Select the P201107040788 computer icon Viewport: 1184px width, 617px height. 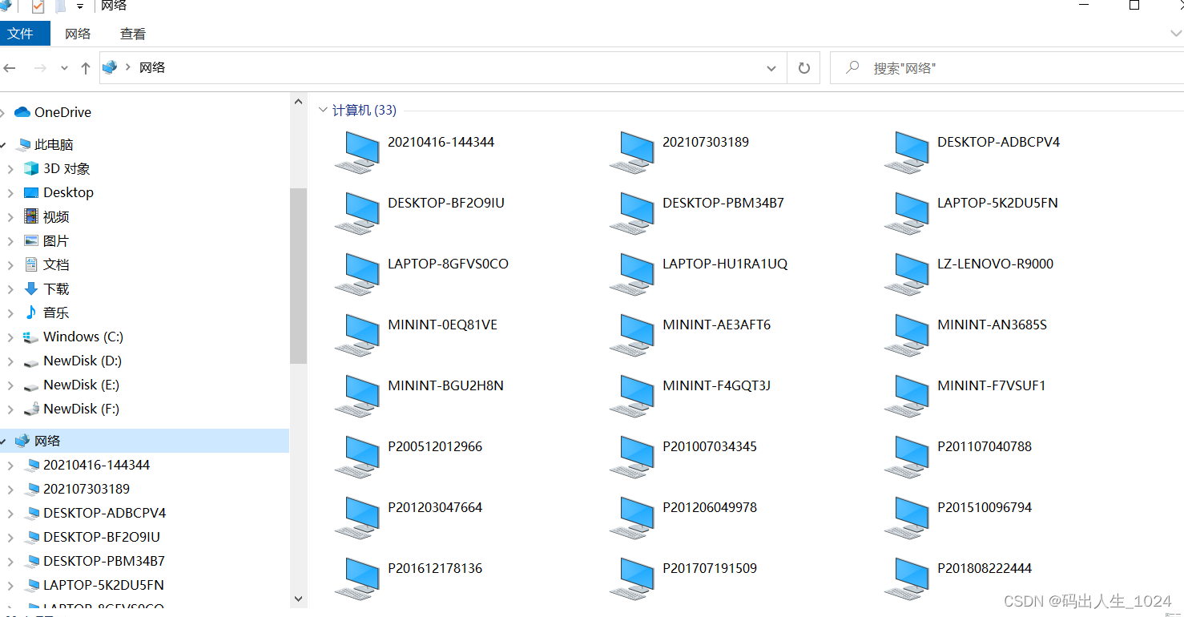click(x=907, y=456)
